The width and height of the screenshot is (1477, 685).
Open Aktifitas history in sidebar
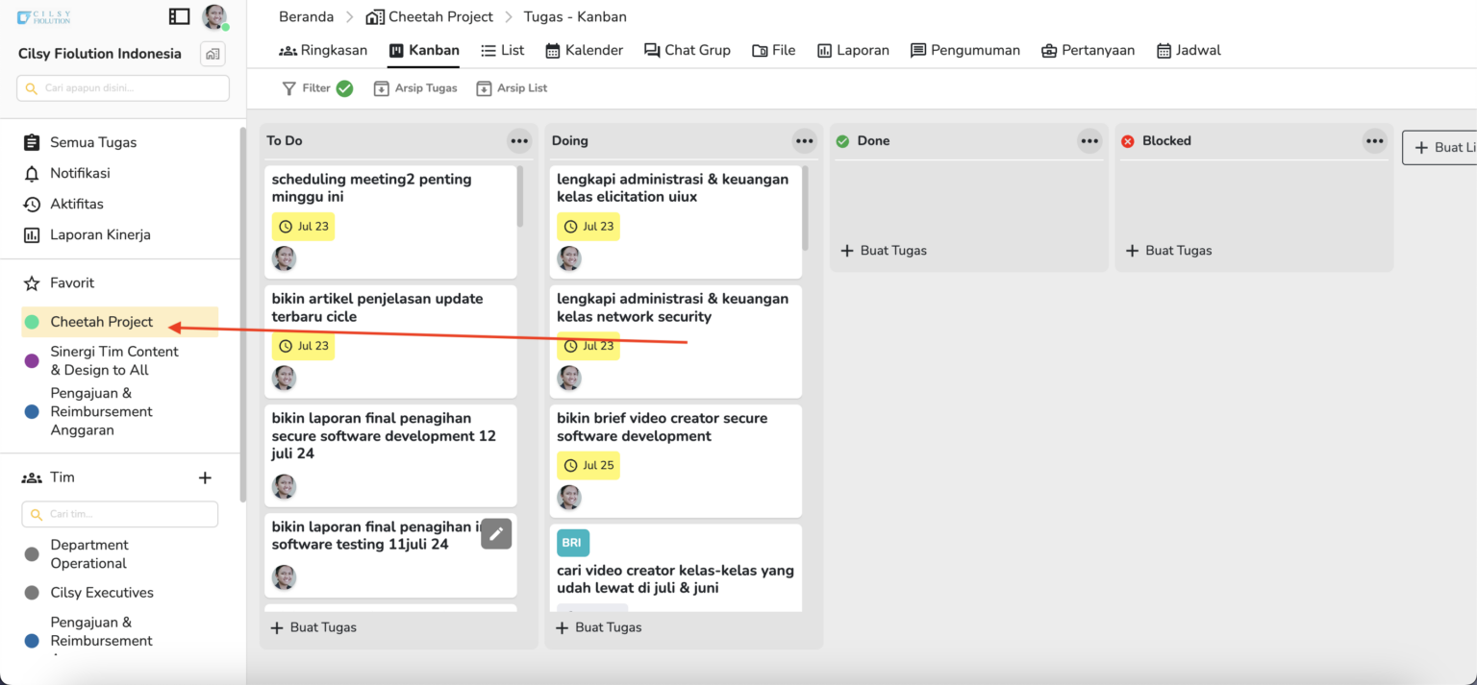point(76,204)
